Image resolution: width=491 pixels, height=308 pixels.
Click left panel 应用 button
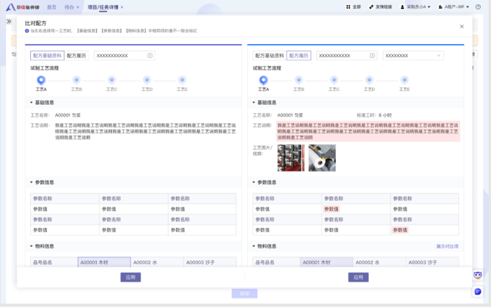130,277
